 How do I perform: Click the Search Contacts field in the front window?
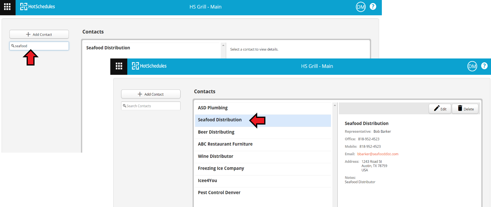pos(151,106)
